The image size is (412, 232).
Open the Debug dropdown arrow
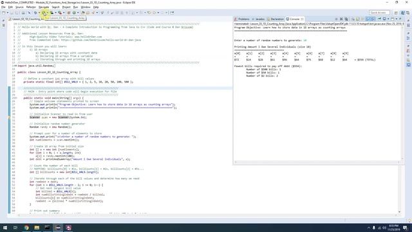point(39,13)
